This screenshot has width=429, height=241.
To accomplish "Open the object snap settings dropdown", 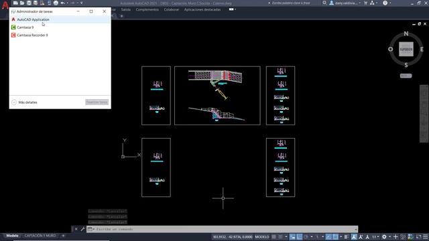I will coord(341,236).
